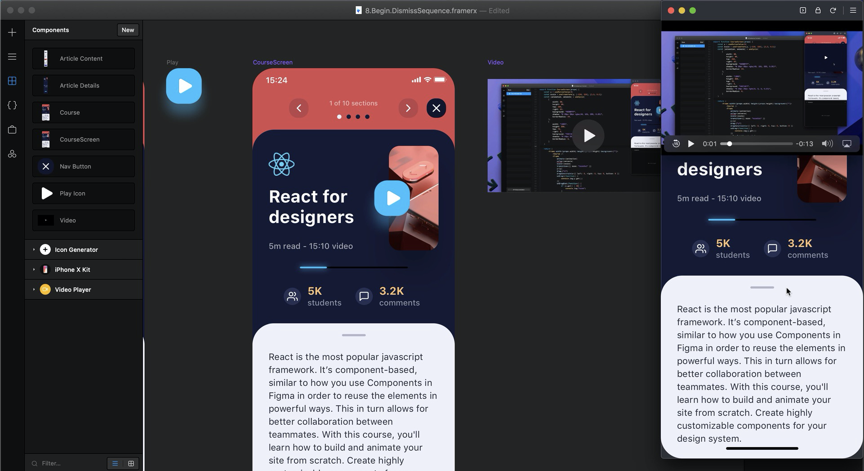Screen dimensions: 864x471
Task: Click the previous section chevron button
Action: coord(299,108)
